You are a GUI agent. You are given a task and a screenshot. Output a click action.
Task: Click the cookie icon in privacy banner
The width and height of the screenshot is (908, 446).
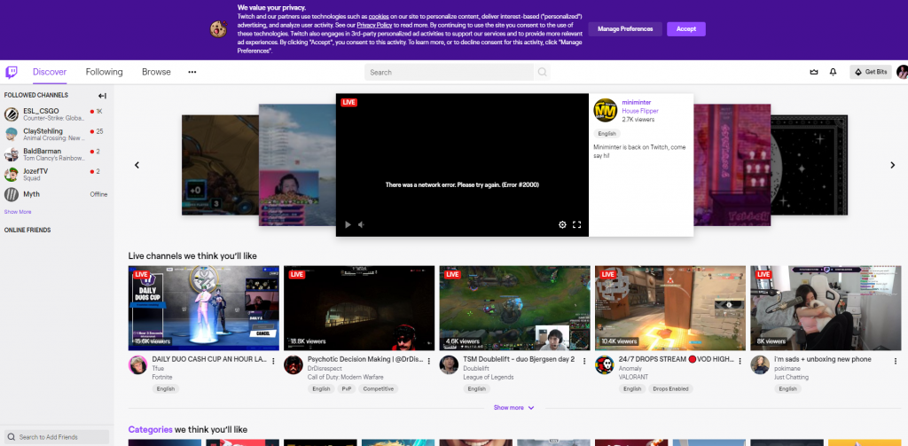click(218, 29)
